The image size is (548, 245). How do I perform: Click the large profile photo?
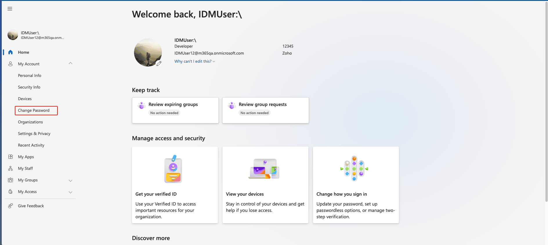(148, 53)
